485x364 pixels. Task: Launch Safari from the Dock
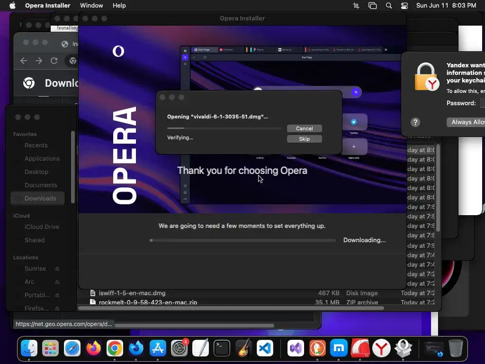point(72,348)
